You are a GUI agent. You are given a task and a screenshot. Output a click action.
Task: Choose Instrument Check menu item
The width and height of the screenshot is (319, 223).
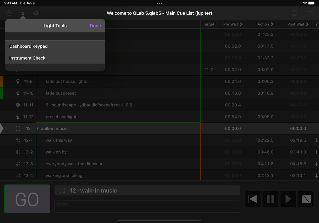coord(27,58)
